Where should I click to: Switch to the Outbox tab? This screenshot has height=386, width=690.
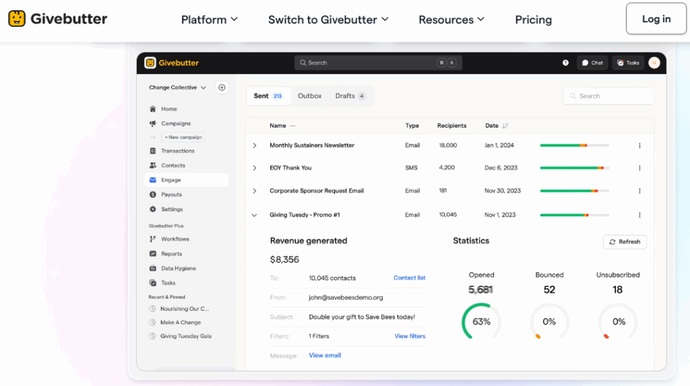(309, 96)
